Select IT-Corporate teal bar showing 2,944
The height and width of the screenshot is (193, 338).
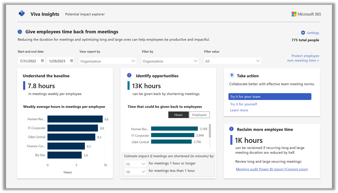pyautogui.click(x=173, y=135)
